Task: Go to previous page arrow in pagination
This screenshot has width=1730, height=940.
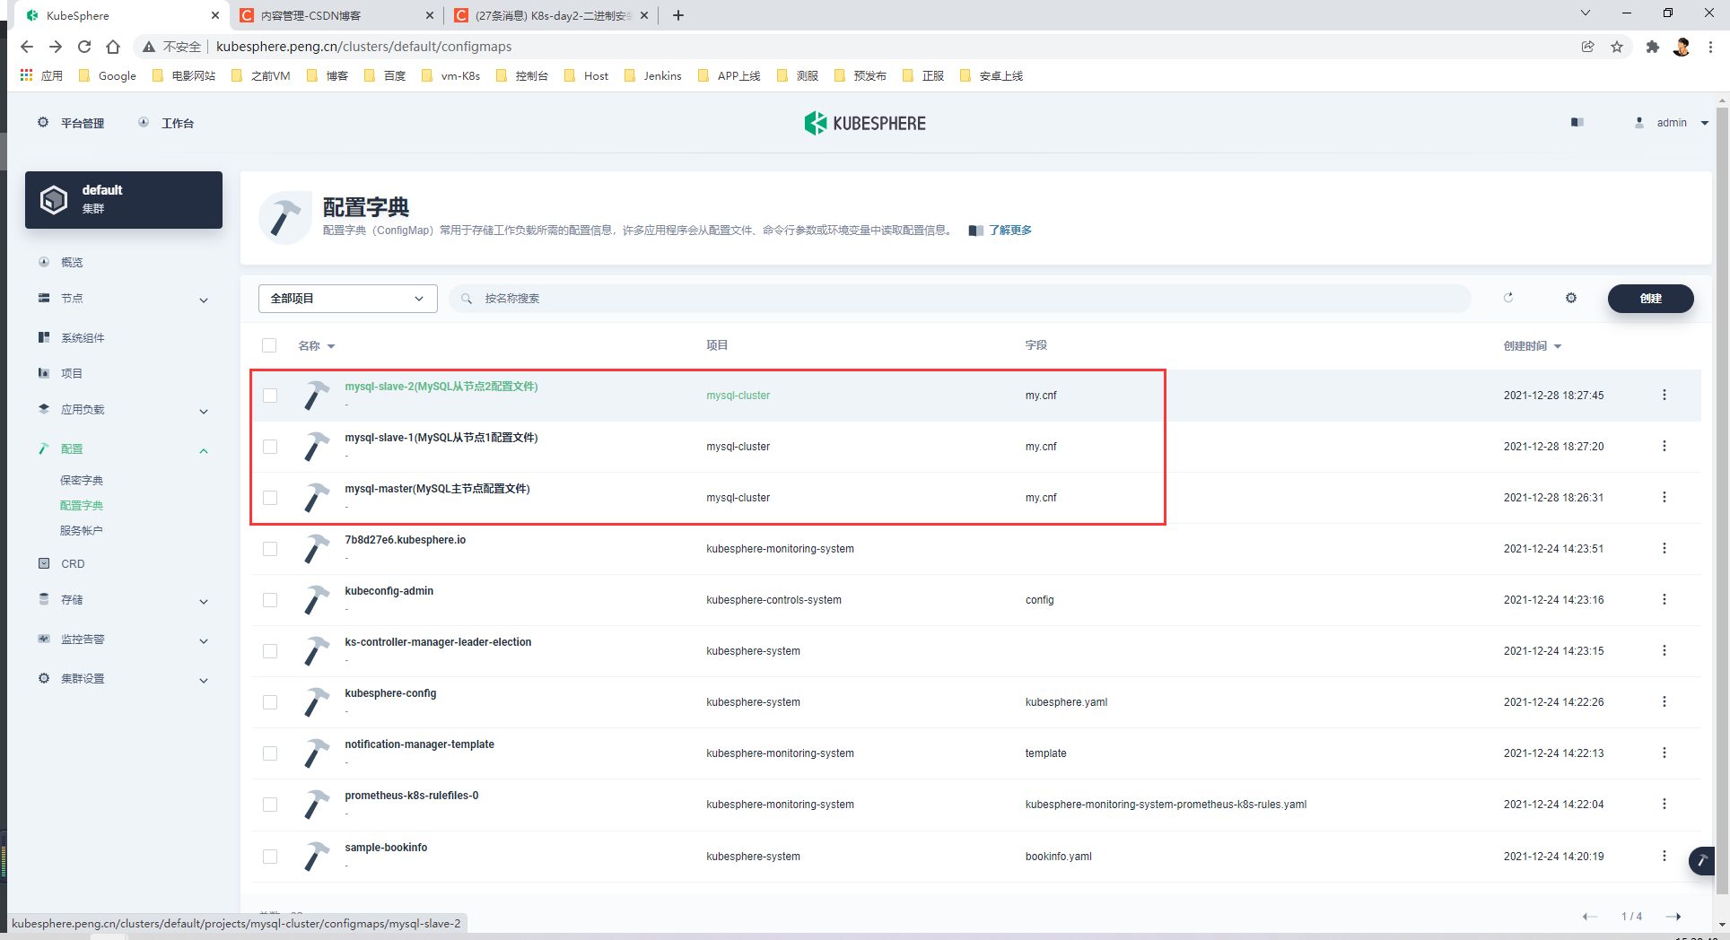Action: 1590,917
